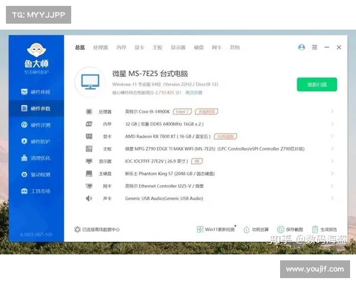The image size is (356, 284).
Task: Select 硬件评测 in the sidebar
Action: 36,125
